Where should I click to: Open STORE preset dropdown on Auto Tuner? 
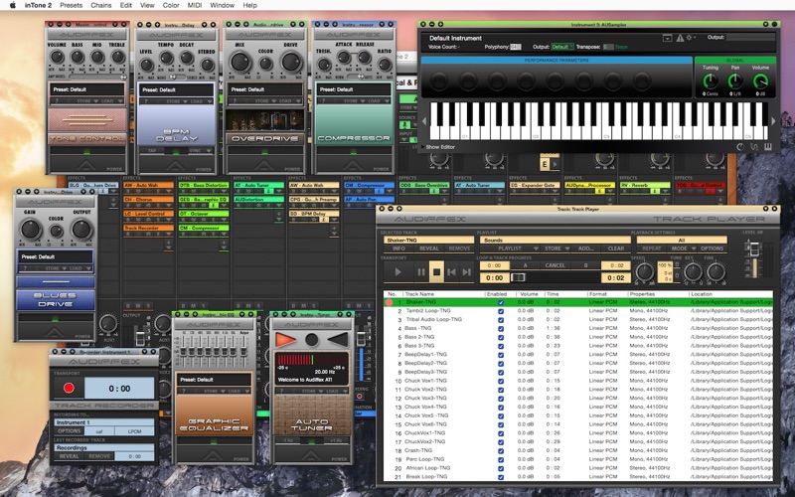coord(311,391)
